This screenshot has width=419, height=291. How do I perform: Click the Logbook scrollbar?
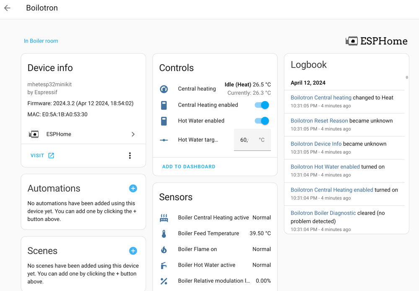click(406, 78)
